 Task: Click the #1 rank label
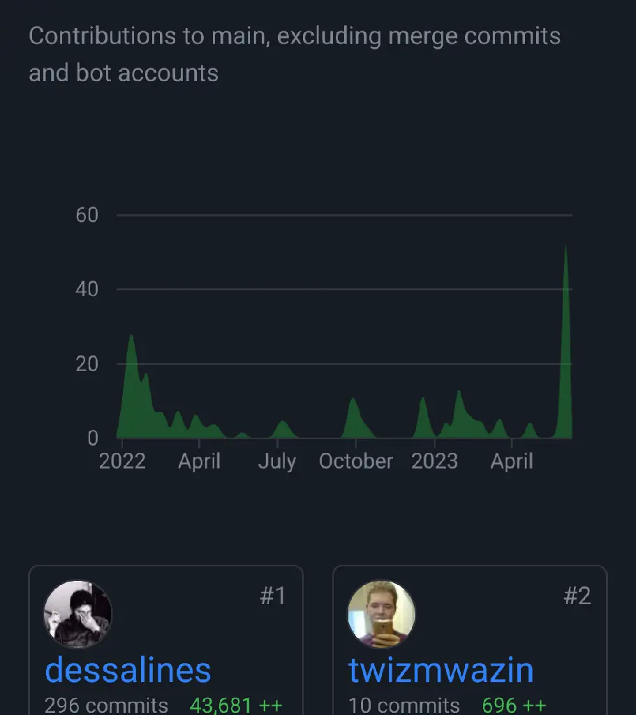273,596
